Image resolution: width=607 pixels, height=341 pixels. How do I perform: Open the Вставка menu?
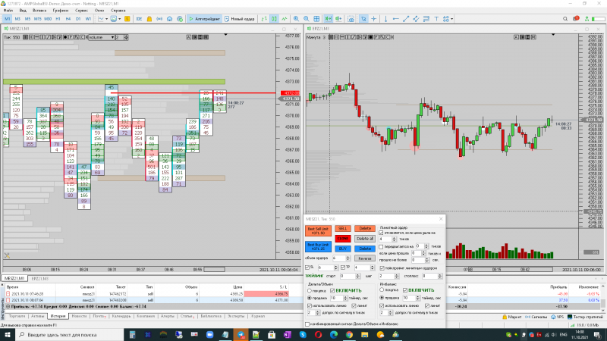click(39, 11)
